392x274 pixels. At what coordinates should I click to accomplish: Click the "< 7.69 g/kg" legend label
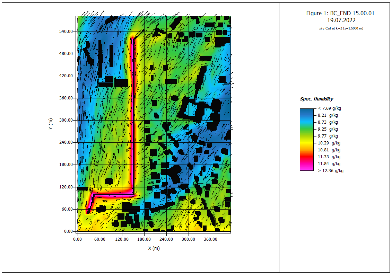tap(329, 108)
